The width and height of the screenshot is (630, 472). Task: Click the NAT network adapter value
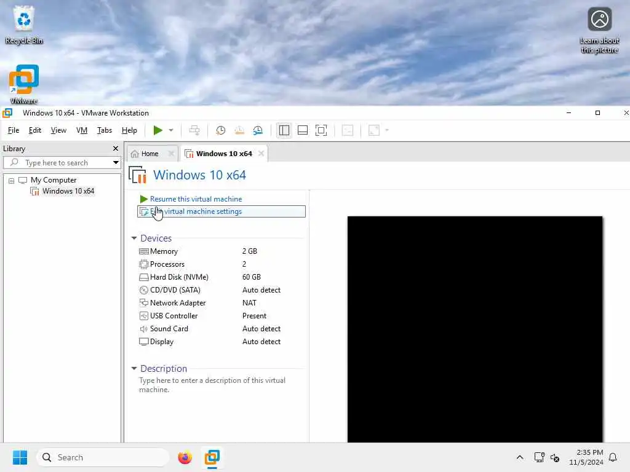(249, 302)
